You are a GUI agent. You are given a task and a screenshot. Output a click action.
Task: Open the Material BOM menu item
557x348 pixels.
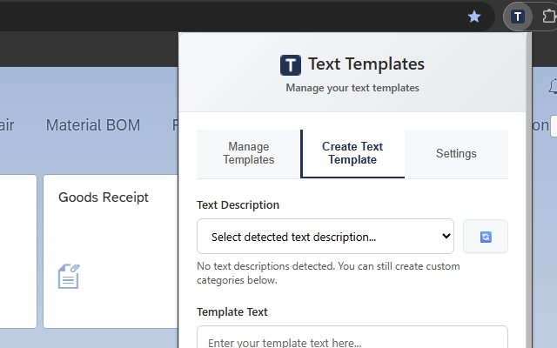click(x=93, y=125)
